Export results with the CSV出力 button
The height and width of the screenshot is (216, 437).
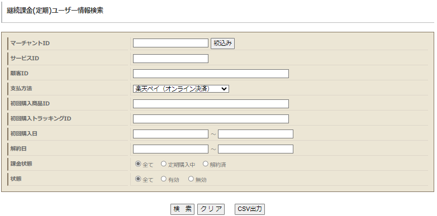(x=250, y=209)
